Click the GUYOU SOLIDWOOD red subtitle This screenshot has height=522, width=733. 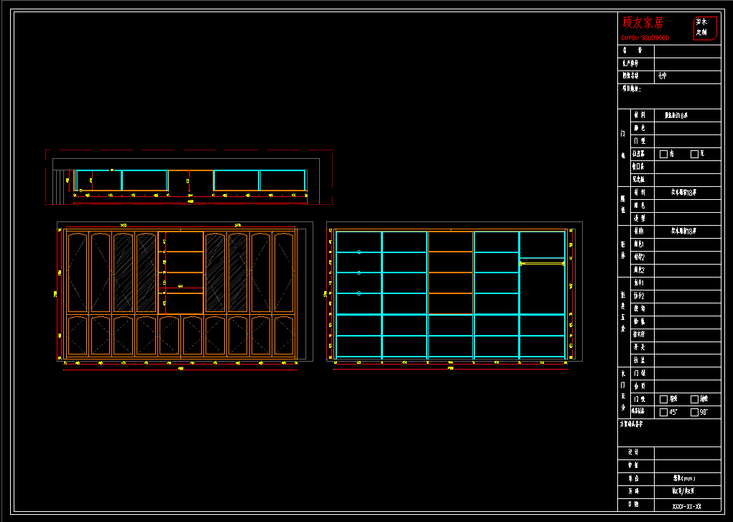tap(645, 37)
